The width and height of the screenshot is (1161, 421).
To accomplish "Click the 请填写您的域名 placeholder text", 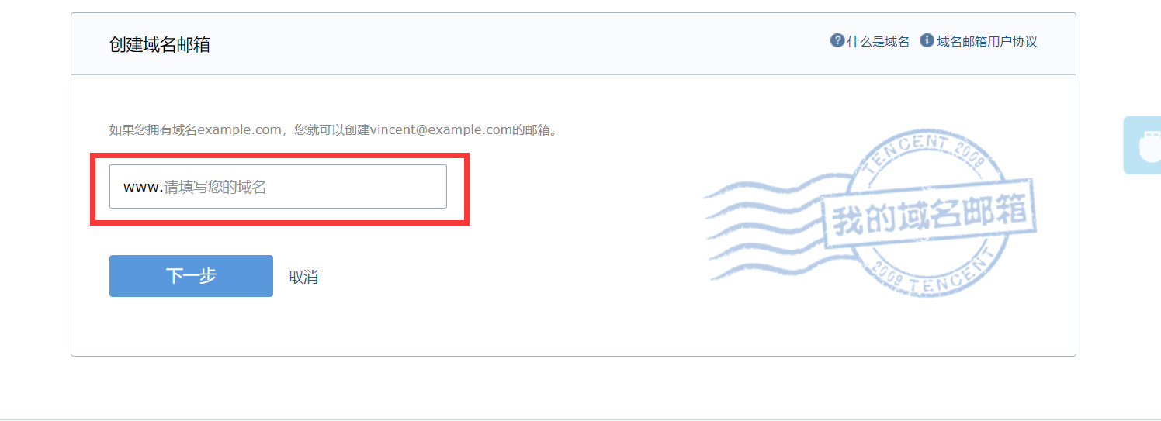I will tap(215, 187).
